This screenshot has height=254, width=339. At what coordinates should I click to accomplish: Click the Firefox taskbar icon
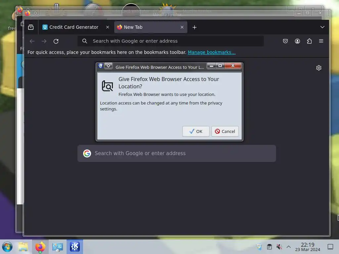pos(40,247)
